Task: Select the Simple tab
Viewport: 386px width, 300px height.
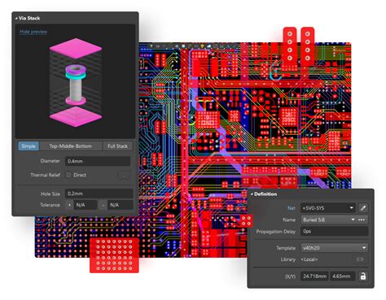Action: click(29, 146)
